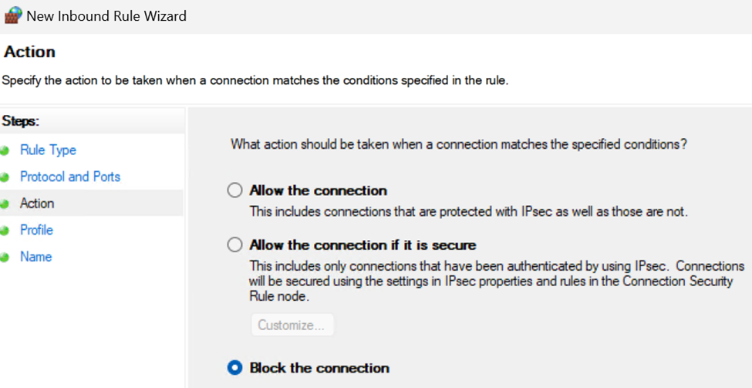Click the Steps: header in the sidebar

[x=20, y=121]
